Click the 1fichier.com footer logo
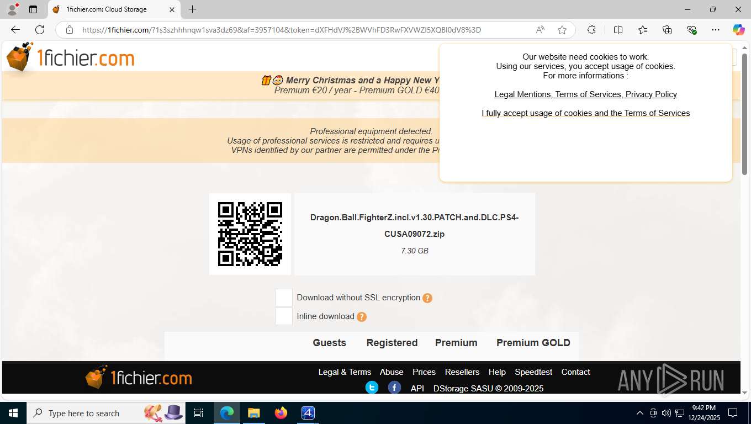 (139, 378)
